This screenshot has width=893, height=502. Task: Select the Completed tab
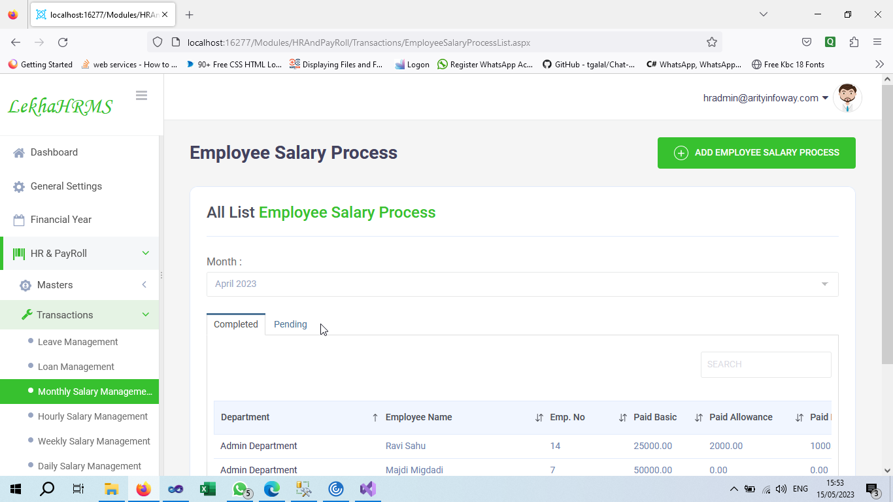point(236,324)
